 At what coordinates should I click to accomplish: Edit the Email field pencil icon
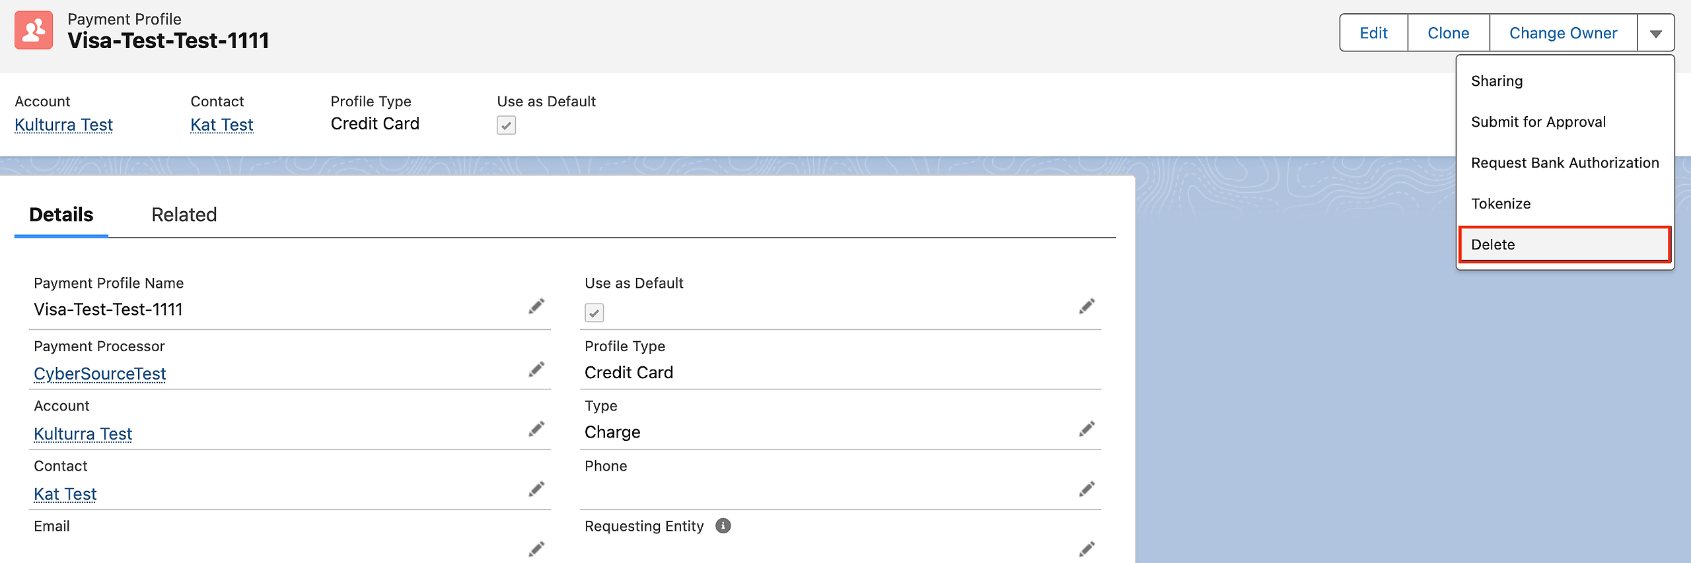pyautogui.click(x=536, y=549)
